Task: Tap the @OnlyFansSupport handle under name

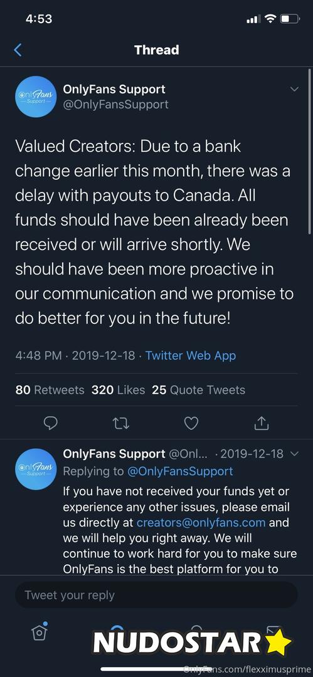Action: tap(115, 105)
